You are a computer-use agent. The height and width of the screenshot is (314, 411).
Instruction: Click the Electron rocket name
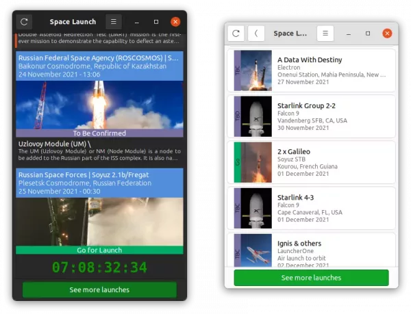pos(289,68)
